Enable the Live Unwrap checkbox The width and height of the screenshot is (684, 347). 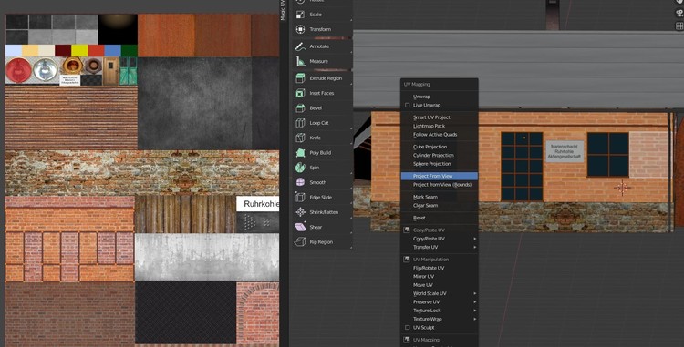click(408, 105)
